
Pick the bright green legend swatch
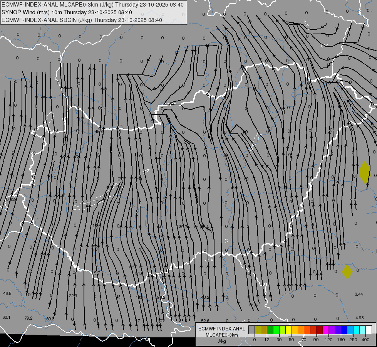pyautogui.click(x=276, y=330)
